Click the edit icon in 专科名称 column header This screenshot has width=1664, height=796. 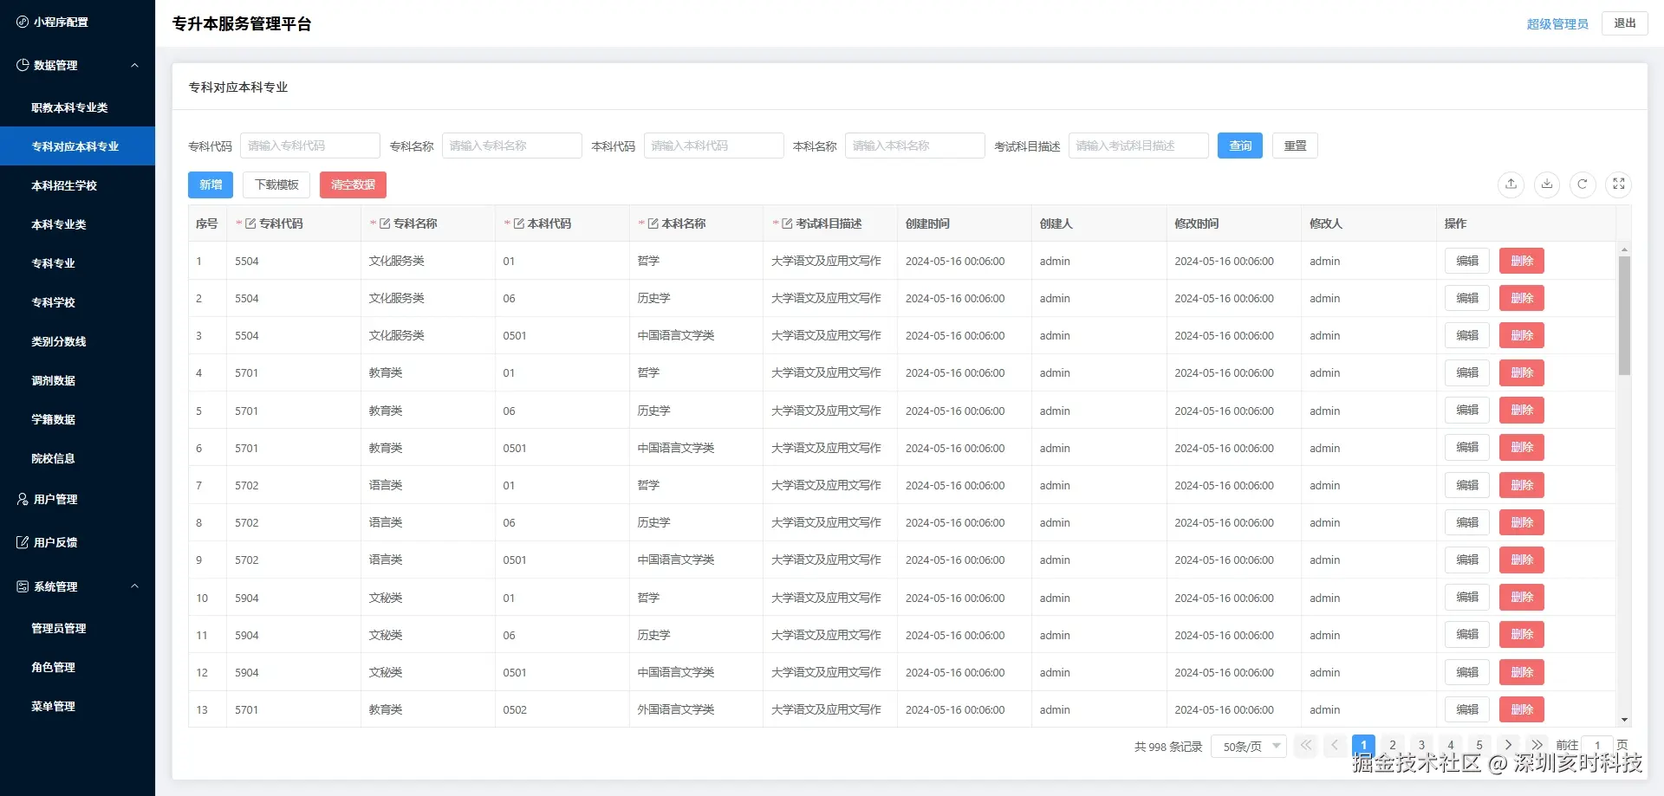pyautogui.click(x=385, y=223)
